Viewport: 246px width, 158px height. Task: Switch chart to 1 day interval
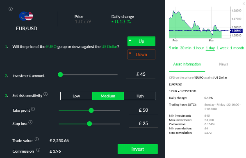pyautogui.click(x=210, y=48)
